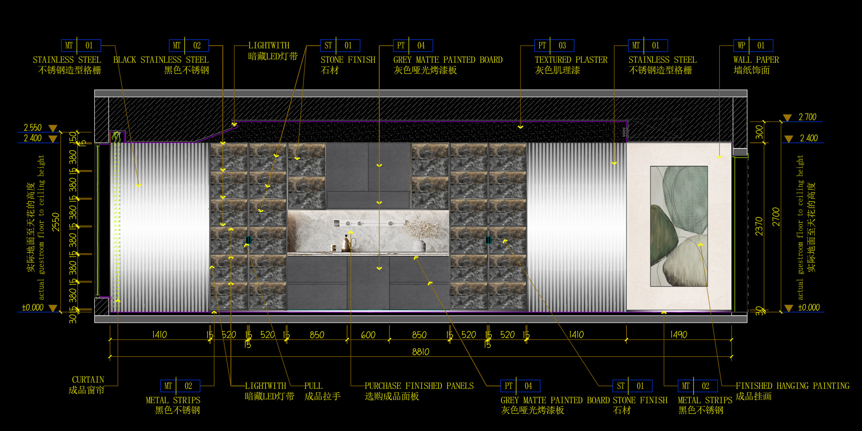Select the CURTAIN annotation label
862x431 pixels.
(x=88, y=380)
